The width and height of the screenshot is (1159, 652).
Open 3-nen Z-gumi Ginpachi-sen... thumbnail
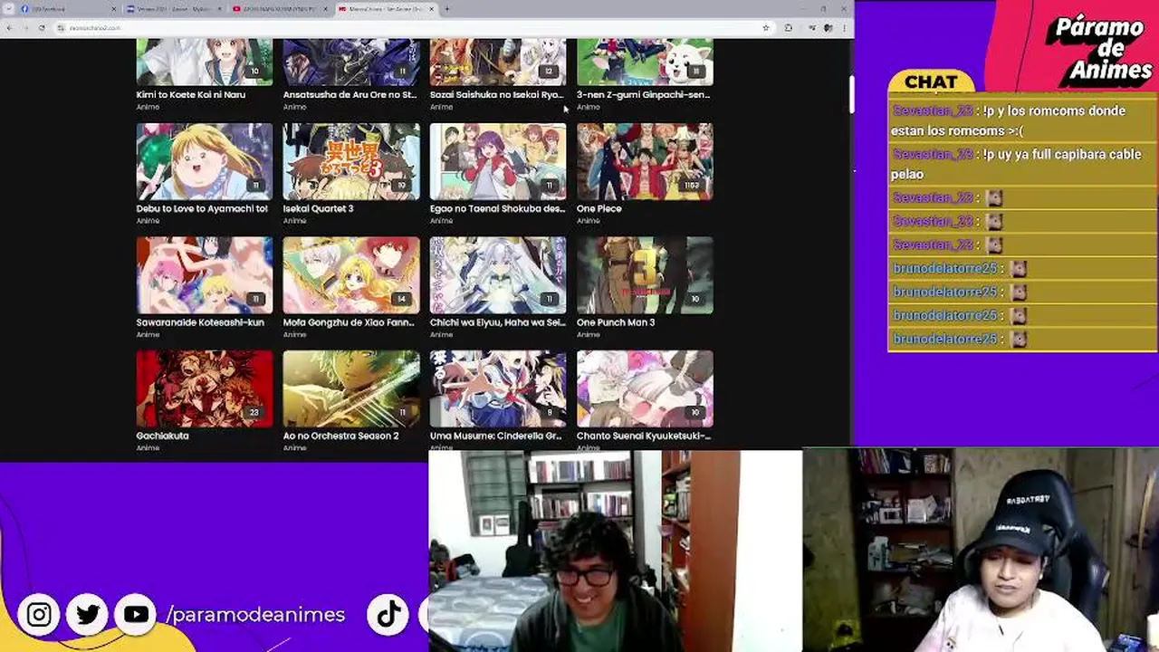(645, 62)
